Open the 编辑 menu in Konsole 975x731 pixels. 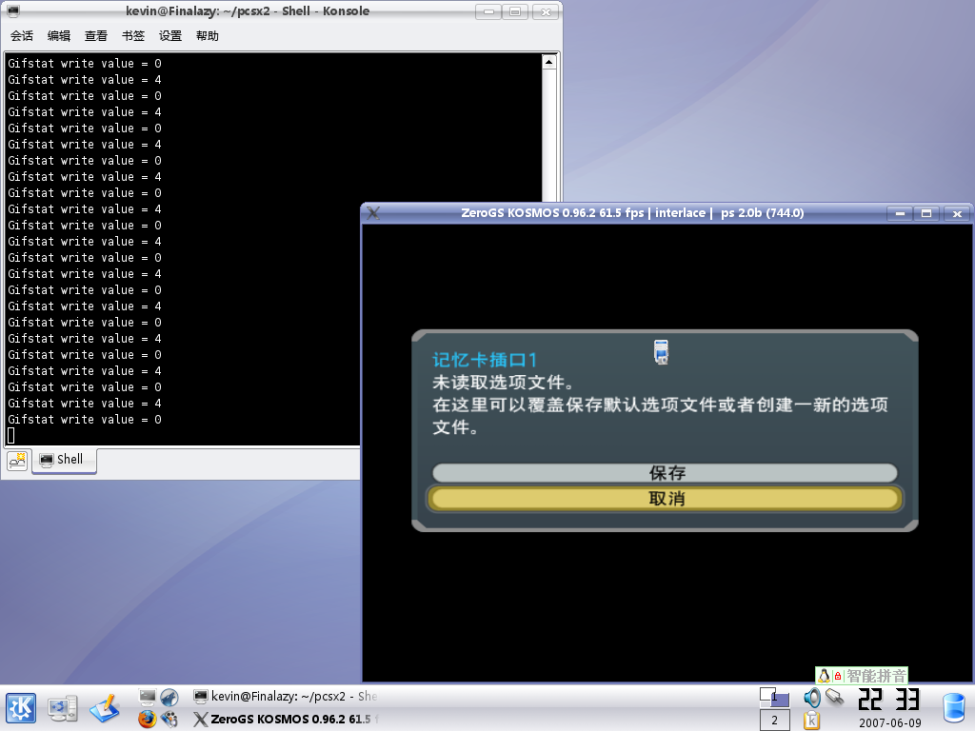pos(59,36)
